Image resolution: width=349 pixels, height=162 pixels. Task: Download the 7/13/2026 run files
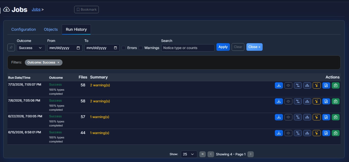(x=279, y=86)
